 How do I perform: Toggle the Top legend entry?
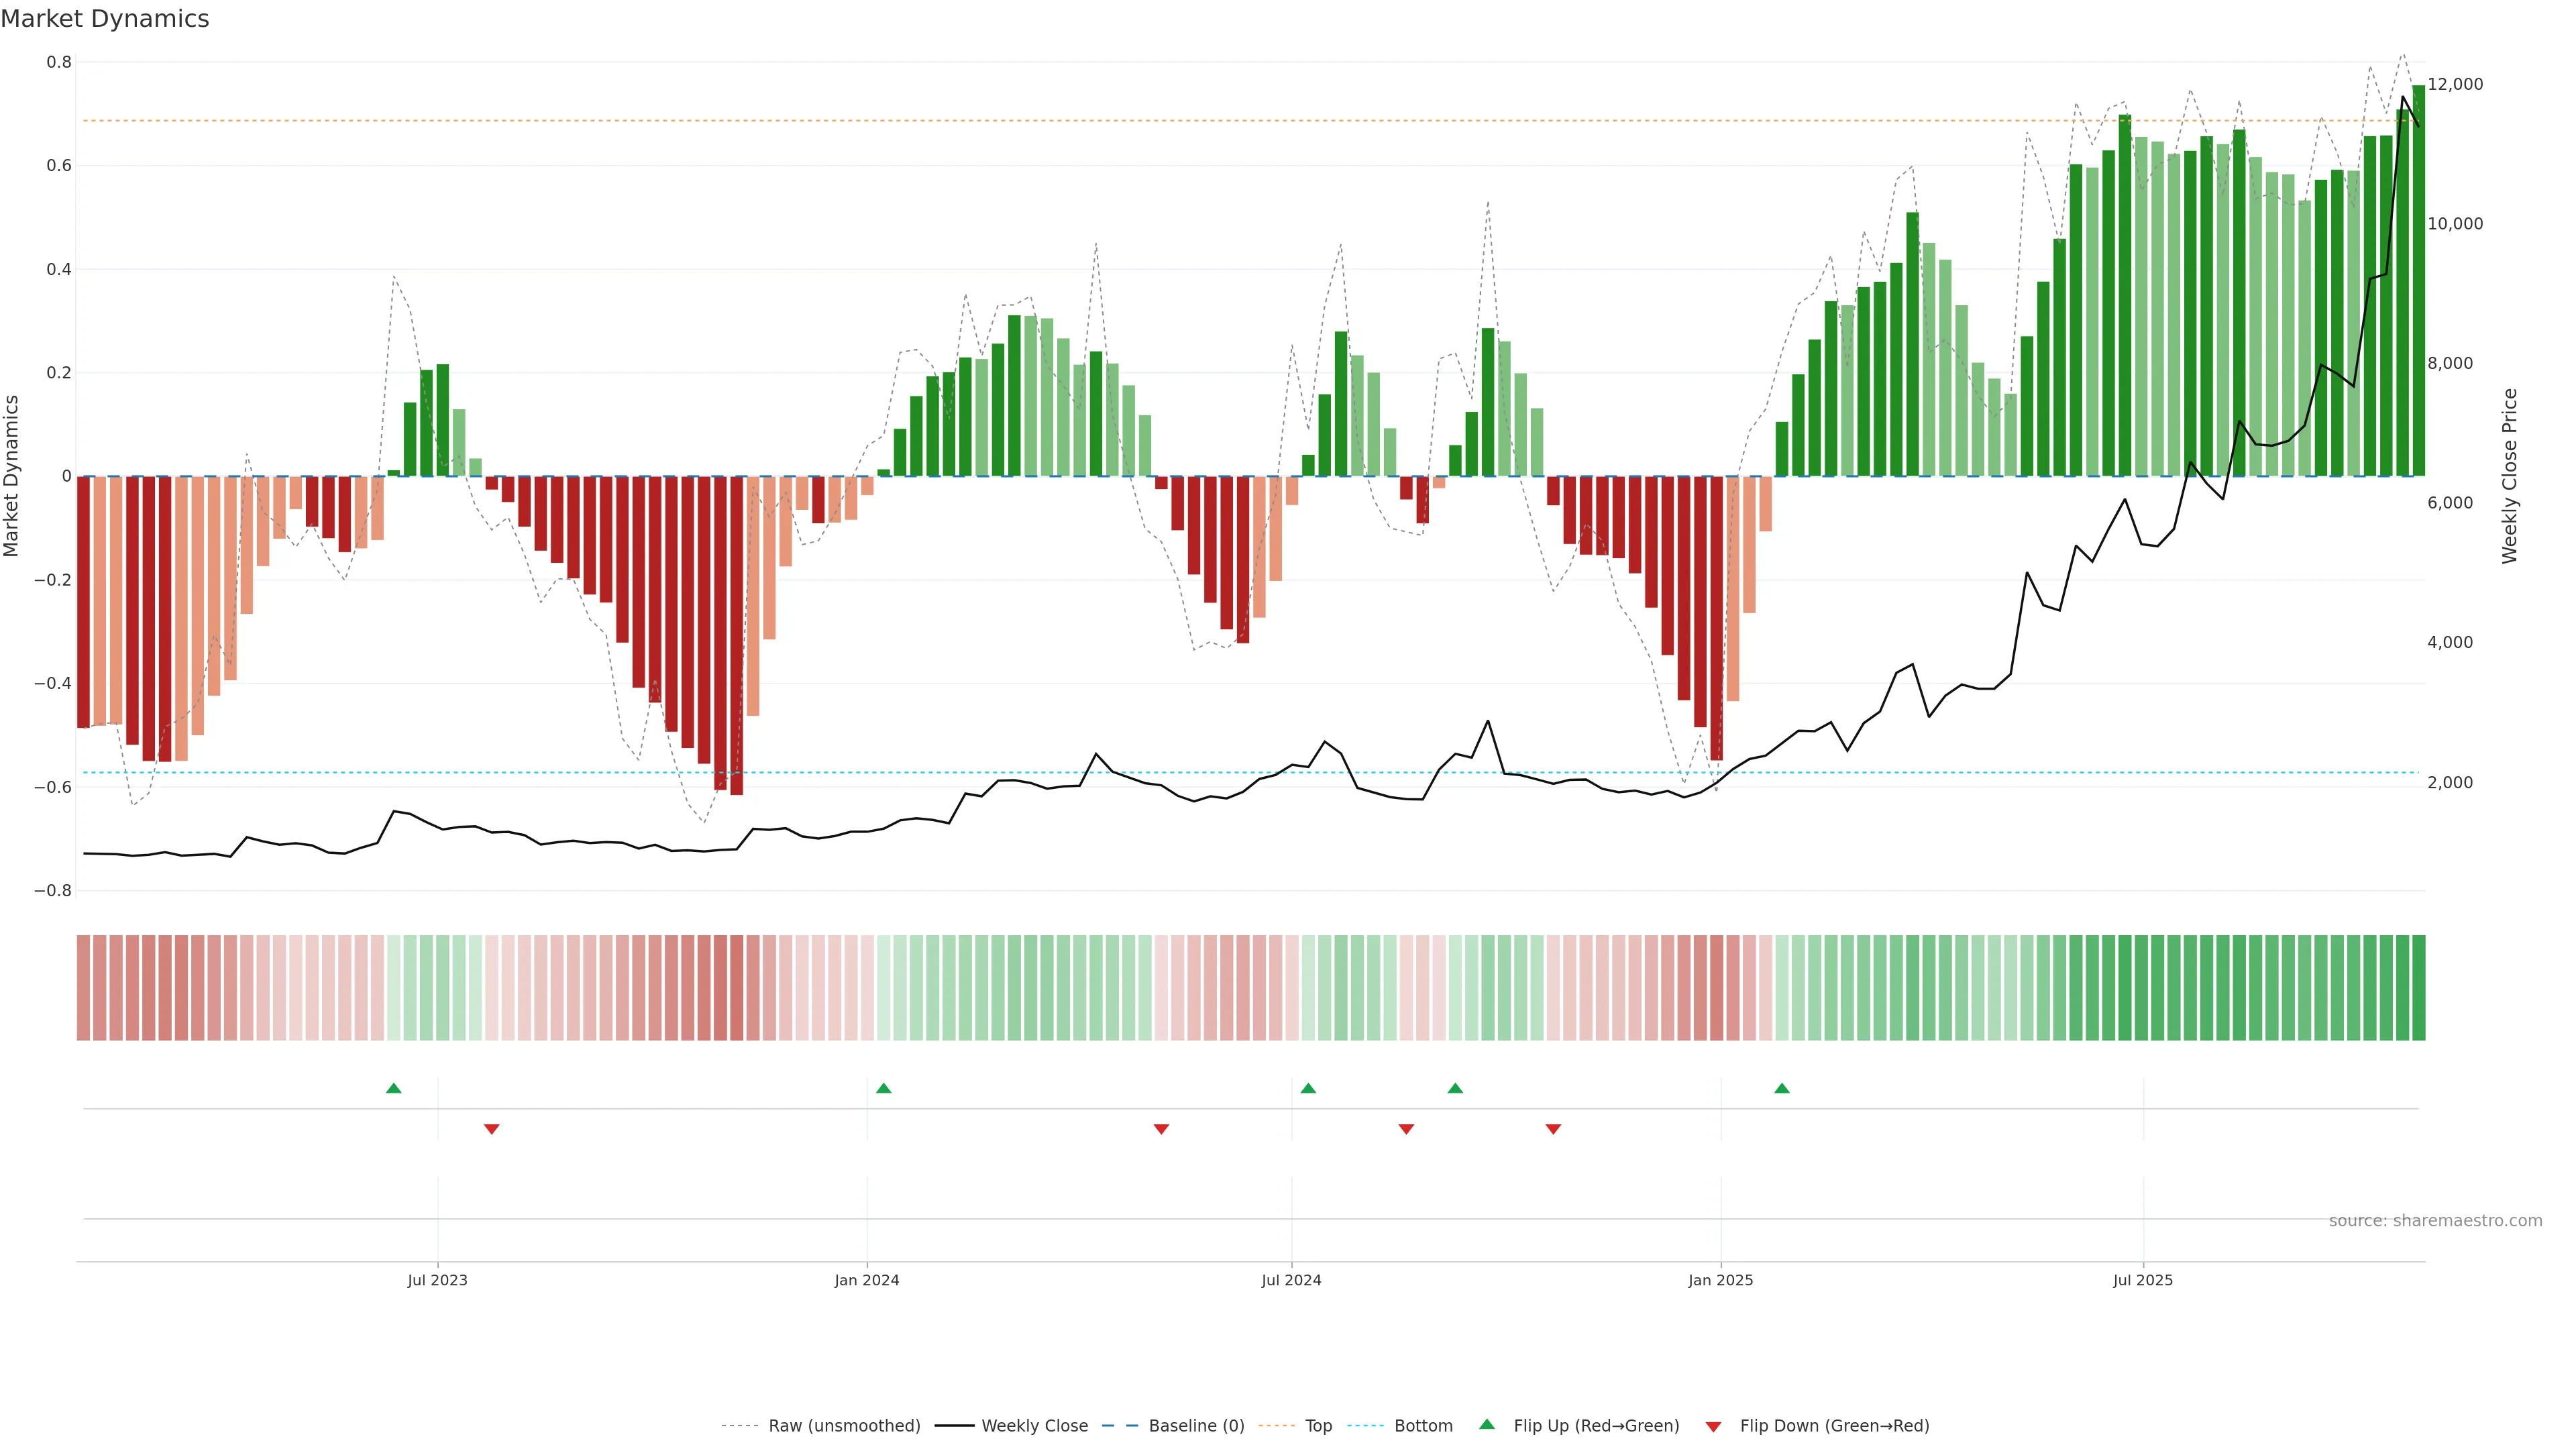point(1318,1426)
